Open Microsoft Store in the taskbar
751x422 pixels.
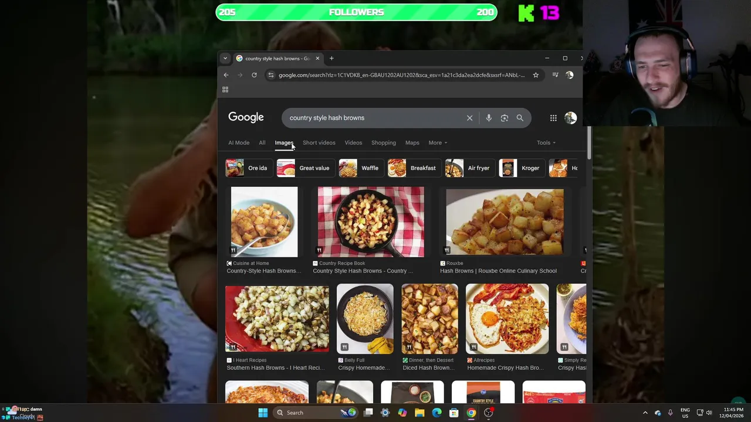tap(454, 413)
